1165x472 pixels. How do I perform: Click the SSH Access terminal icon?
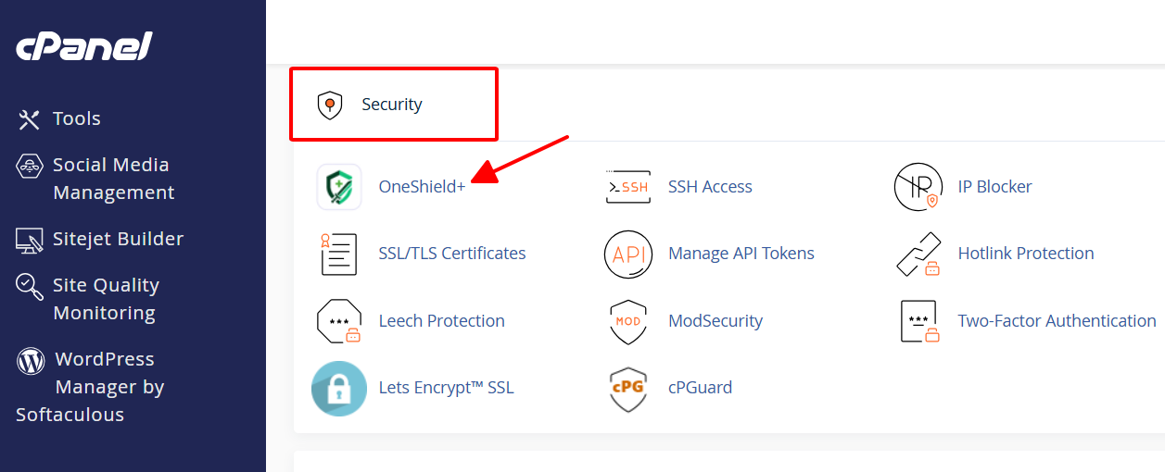[627, 187]
